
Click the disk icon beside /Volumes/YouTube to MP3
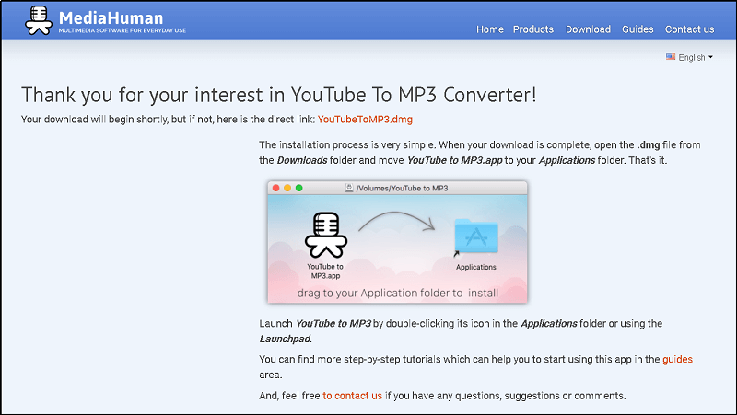[x=349, y=188]
